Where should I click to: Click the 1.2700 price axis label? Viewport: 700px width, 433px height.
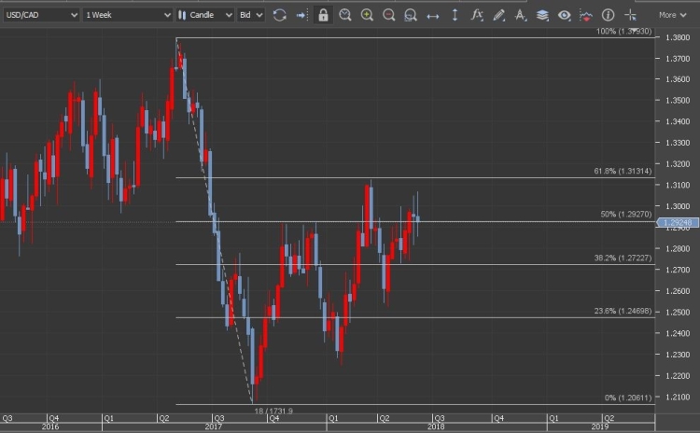point(678,270)
